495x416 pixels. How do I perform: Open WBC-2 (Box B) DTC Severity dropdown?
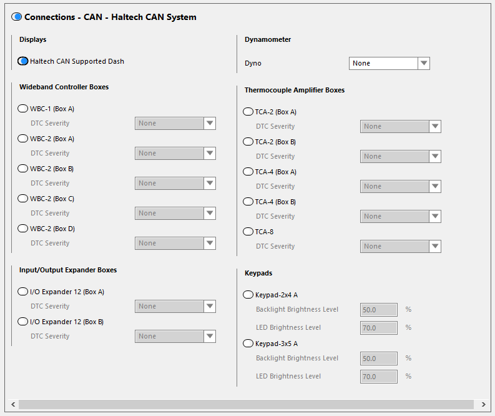[x=175, y=183]
